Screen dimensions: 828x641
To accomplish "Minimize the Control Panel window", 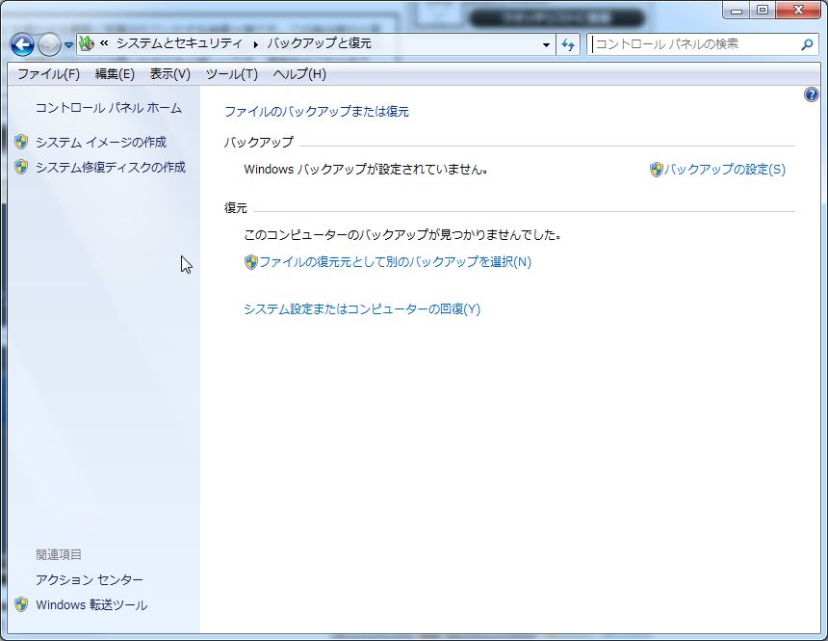I will click(737, 10).
